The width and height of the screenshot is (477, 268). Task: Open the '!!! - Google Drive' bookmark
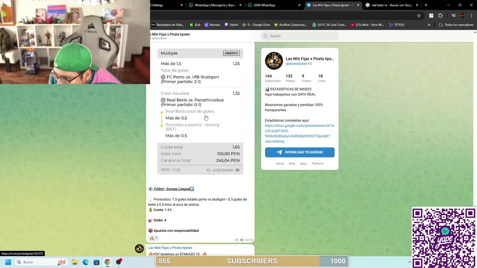tap(256, 25)
